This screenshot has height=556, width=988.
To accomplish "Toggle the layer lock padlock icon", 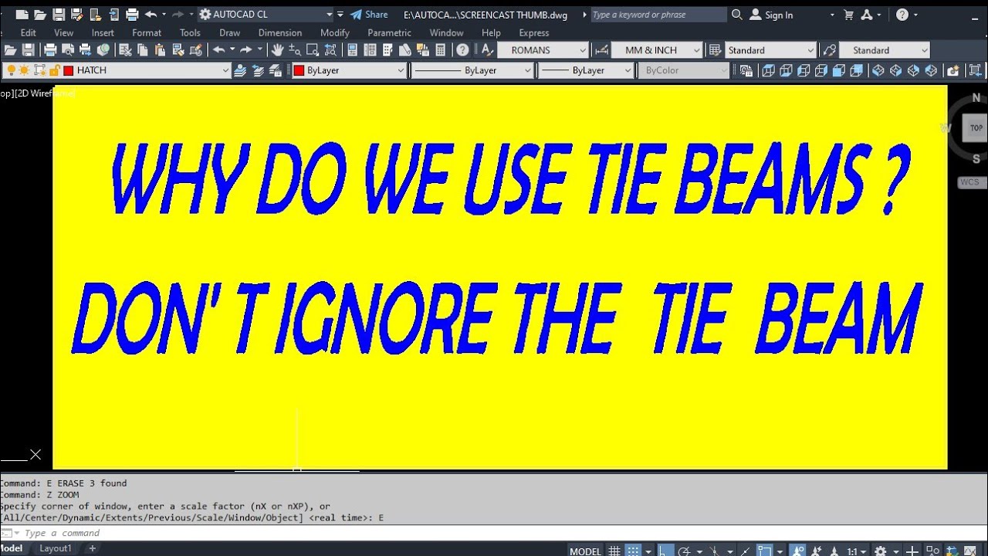I will pos(54,70).
